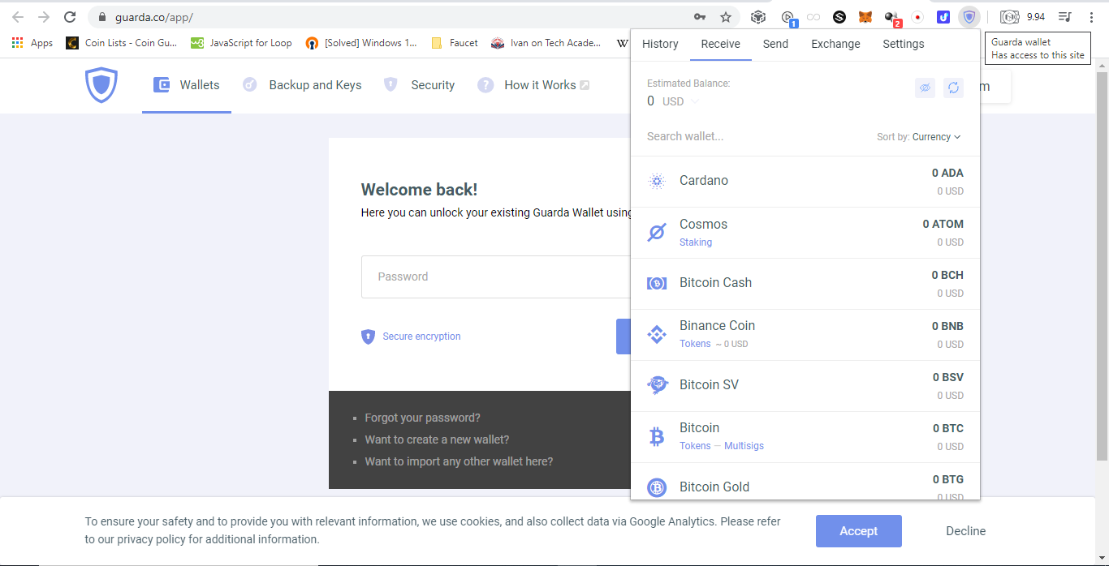Focus the Password input field
1109x566 pixels.
pos(495,277)
